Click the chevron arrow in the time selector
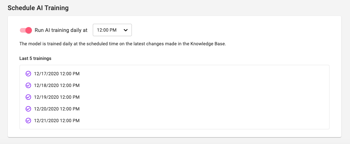 pyautogui.click(x=126, y=30)
